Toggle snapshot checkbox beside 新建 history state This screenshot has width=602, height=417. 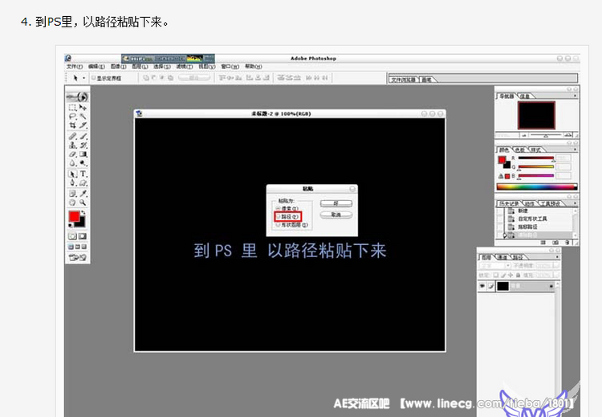tap(499, 211)
